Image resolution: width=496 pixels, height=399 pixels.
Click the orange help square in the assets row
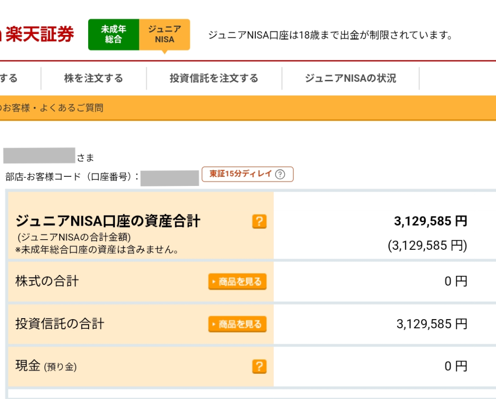coord(259,221)
